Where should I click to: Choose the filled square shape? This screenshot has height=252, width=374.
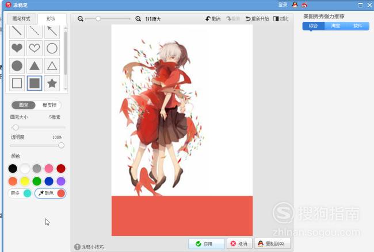coord(35,83)
